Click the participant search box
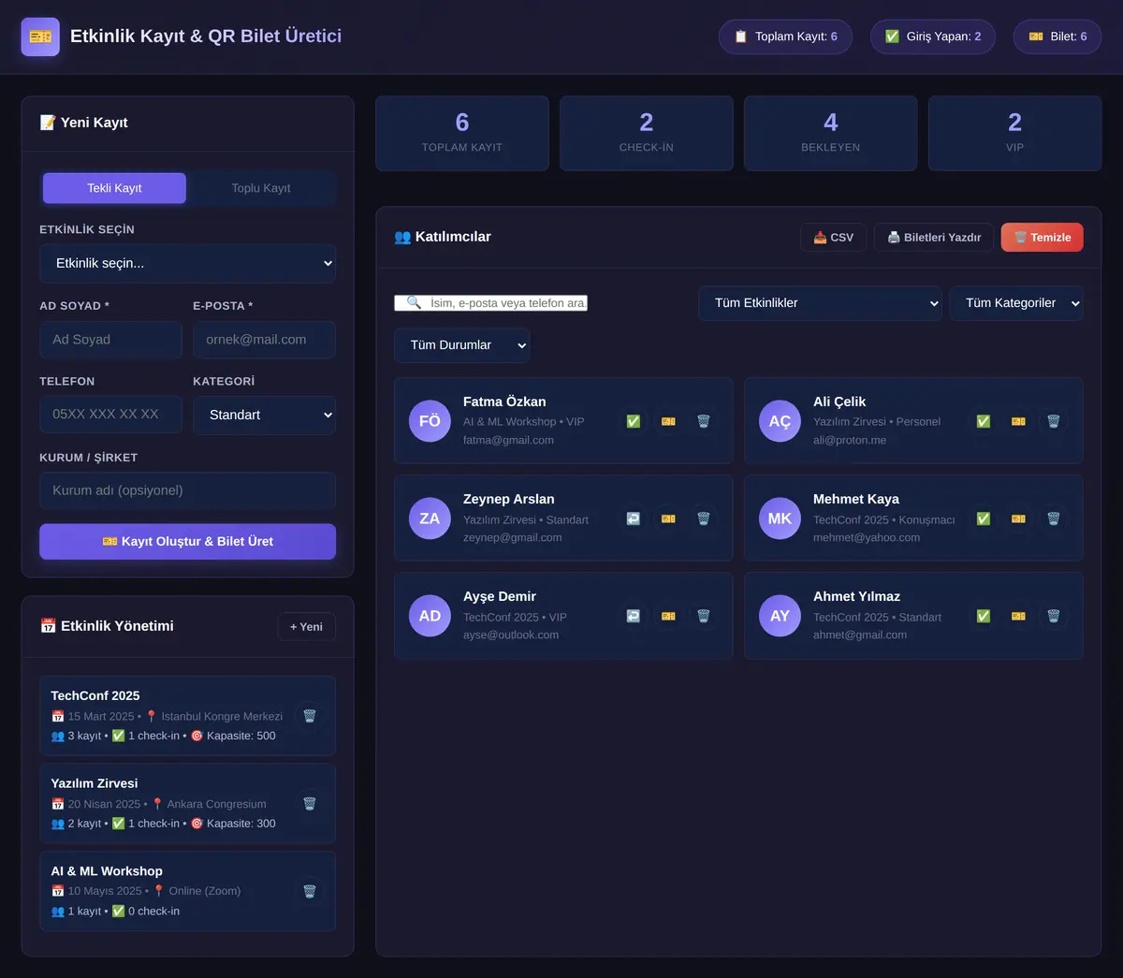 490,303
